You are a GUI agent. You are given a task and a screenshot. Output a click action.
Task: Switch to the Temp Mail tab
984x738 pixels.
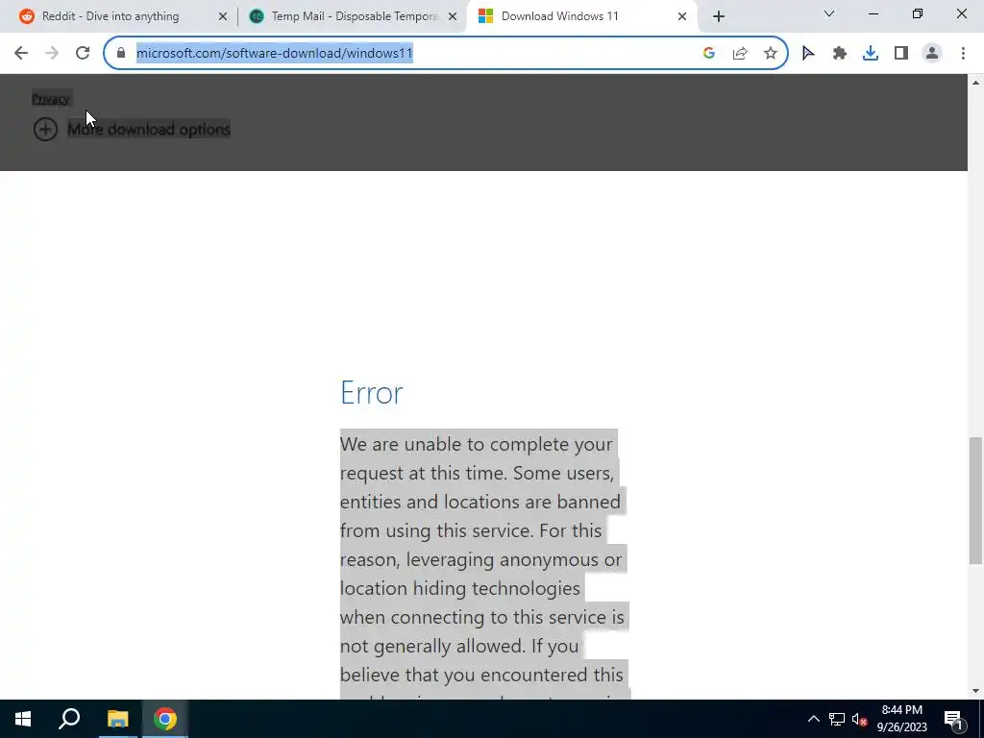354,16
